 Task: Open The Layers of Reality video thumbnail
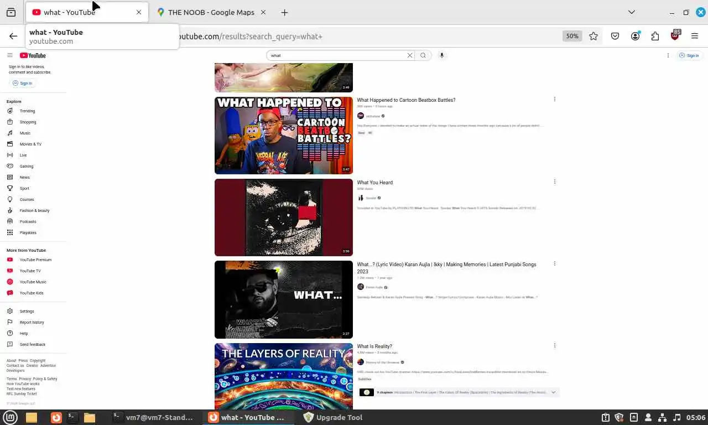[283, 376]
